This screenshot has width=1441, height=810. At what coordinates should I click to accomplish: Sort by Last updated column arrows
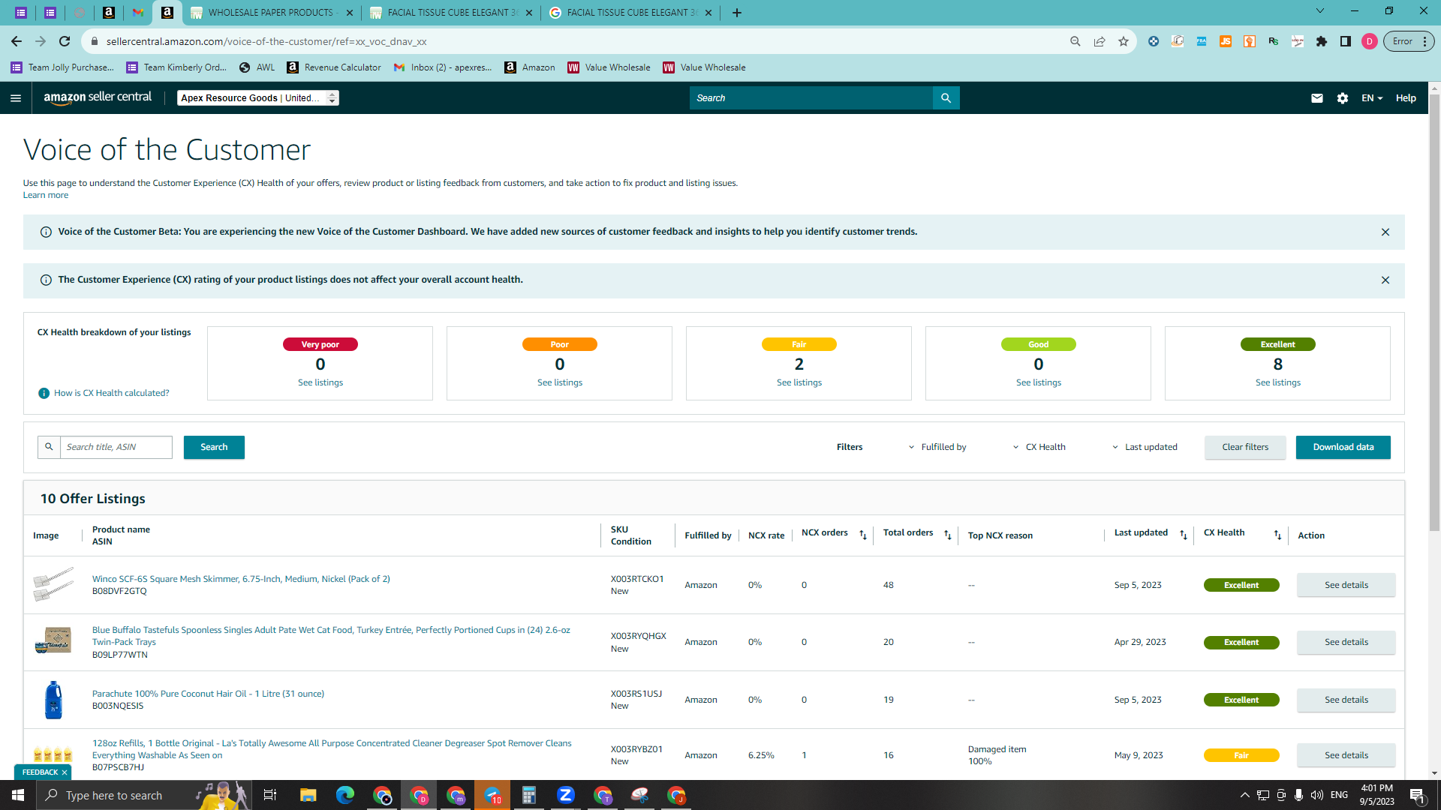[x=1184, y=535]
